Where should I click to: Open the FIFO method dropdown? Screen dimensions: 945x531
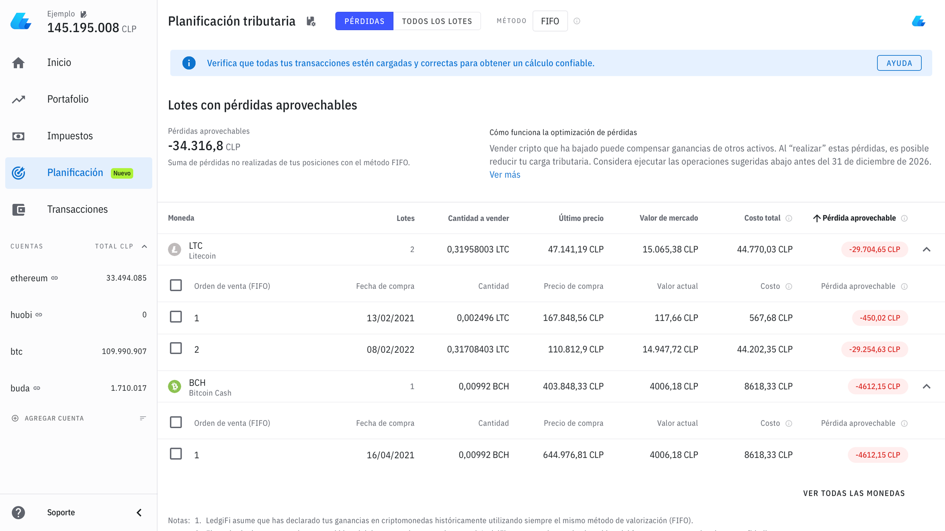click(x=550, y=21)
